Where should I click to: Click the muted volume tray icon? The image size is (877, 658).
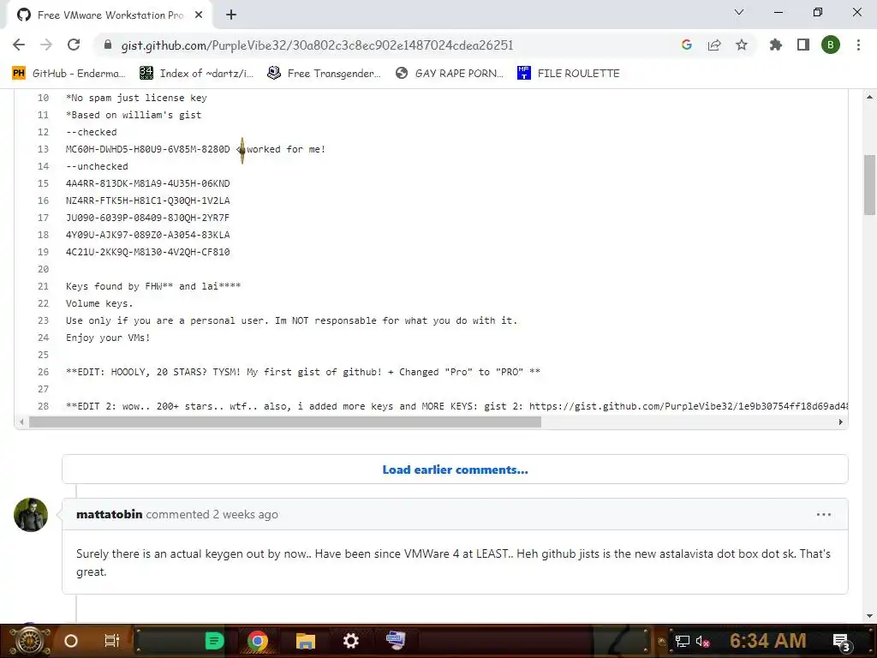[703, 641]
